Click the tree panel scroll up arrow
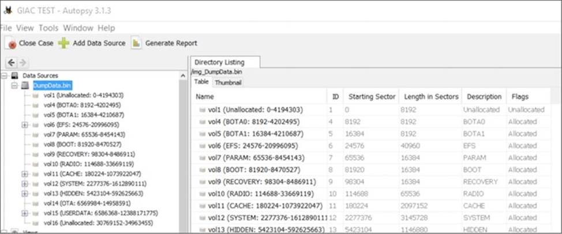The height and width of the screenshot is (234, 562). coord(183,76)
